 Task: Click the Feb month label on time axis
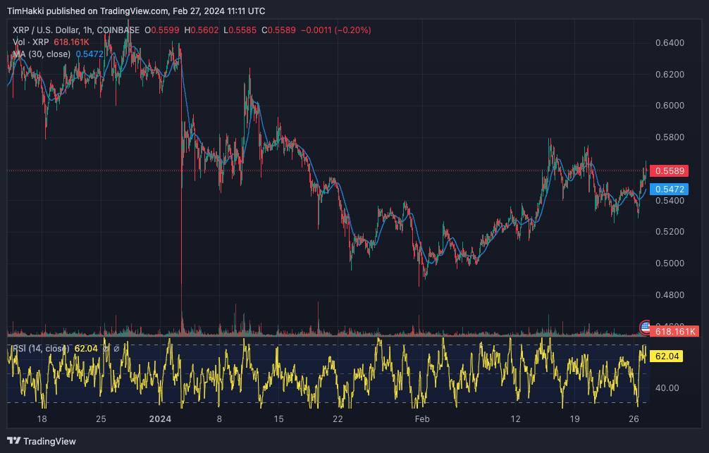pyautogui.click(x=422, y=419)
